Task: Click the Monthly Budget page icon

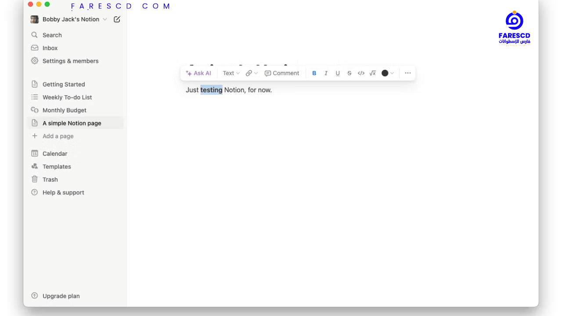Action: (35, 110)
